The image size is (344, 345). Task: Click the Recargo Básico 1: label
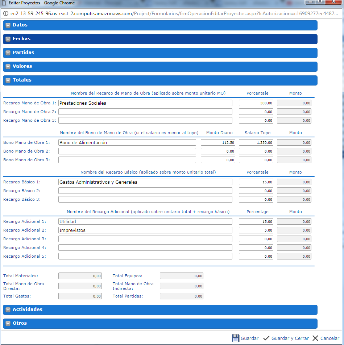pos(22,182)
